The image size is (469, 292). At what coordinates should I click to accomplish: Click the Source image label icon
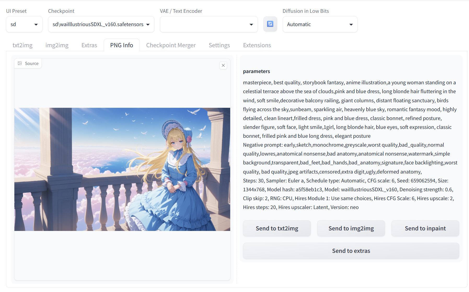[20, 63]
